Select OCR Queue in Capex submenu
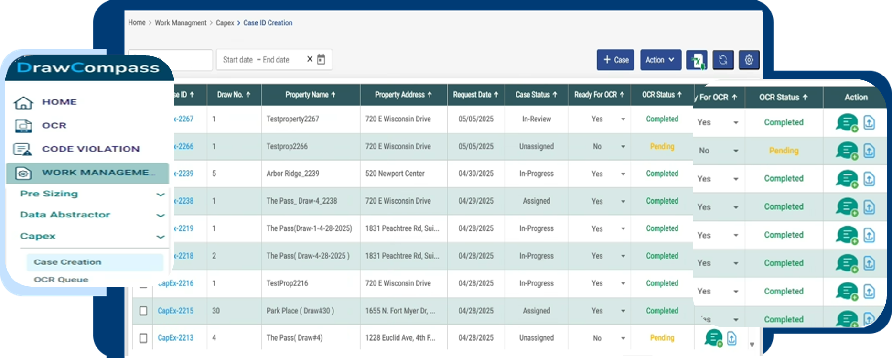 tap(61, 280)
